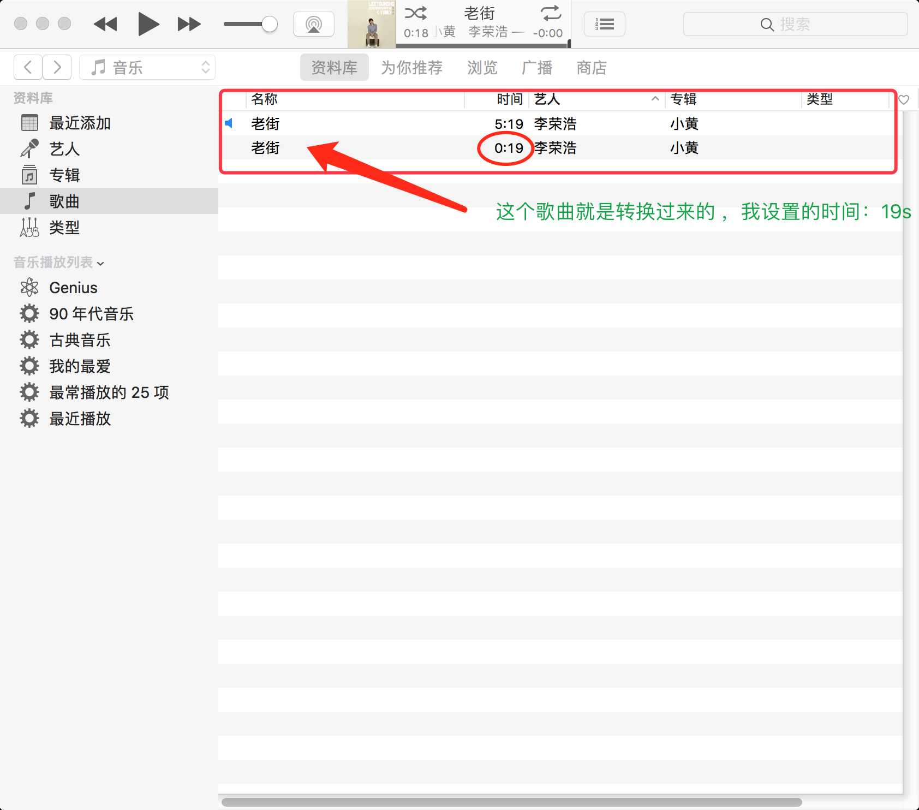Sort by the 艺人 column header

click(x=597, y=99)
